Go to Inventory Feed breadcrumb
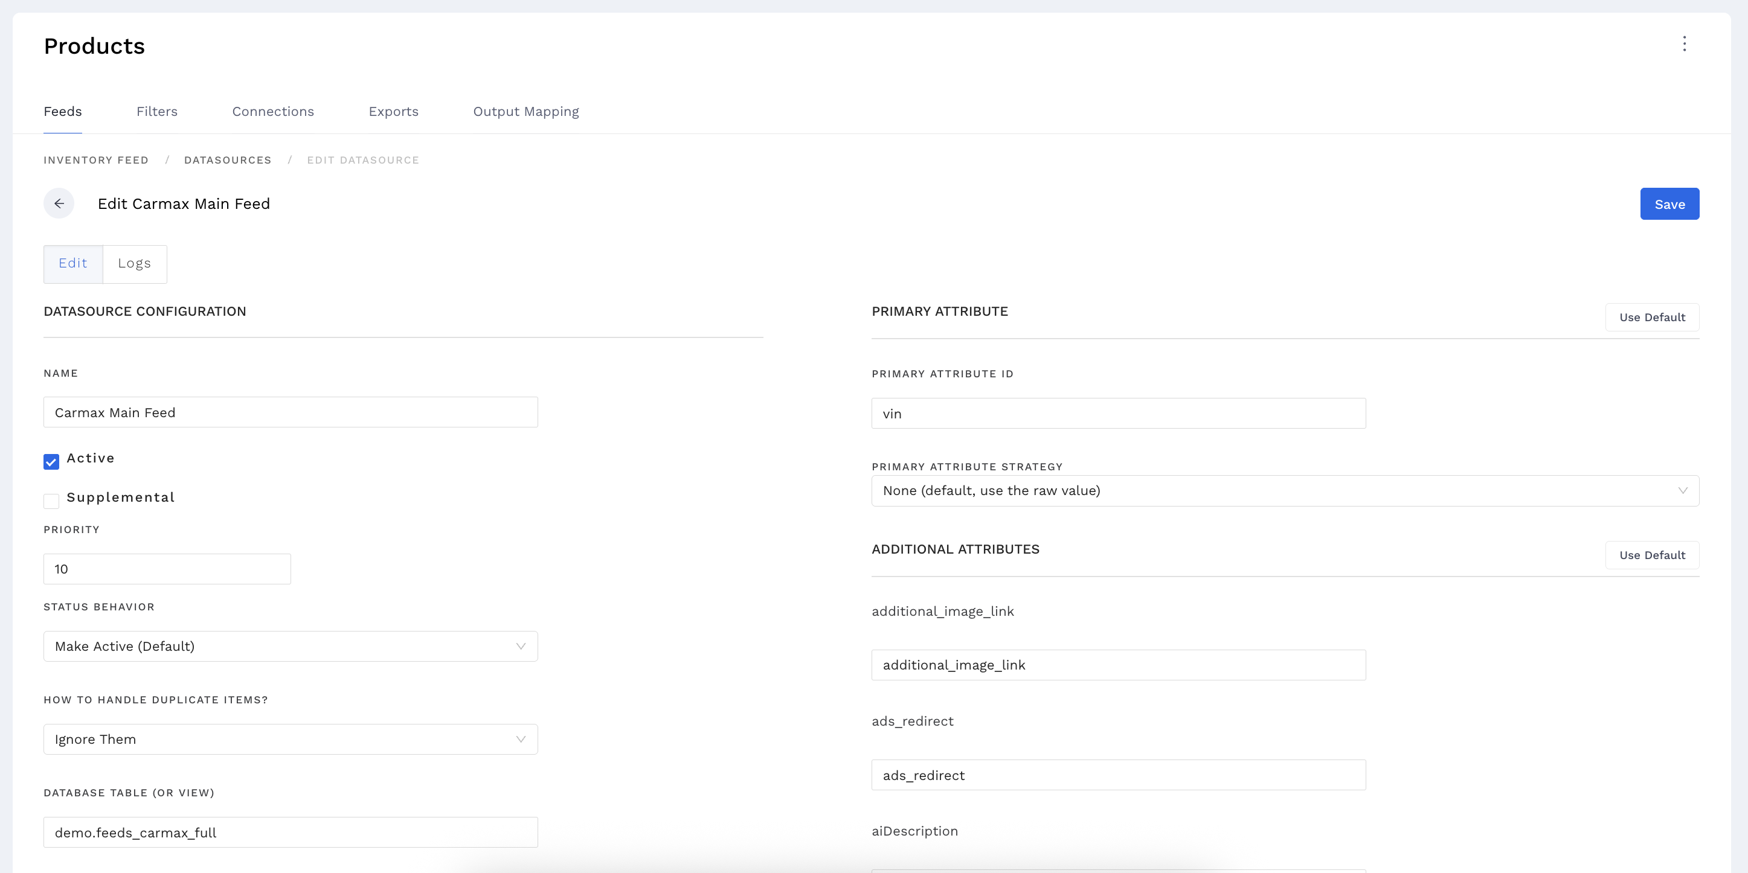The image size is (1748, 873). tap(95, 160)
